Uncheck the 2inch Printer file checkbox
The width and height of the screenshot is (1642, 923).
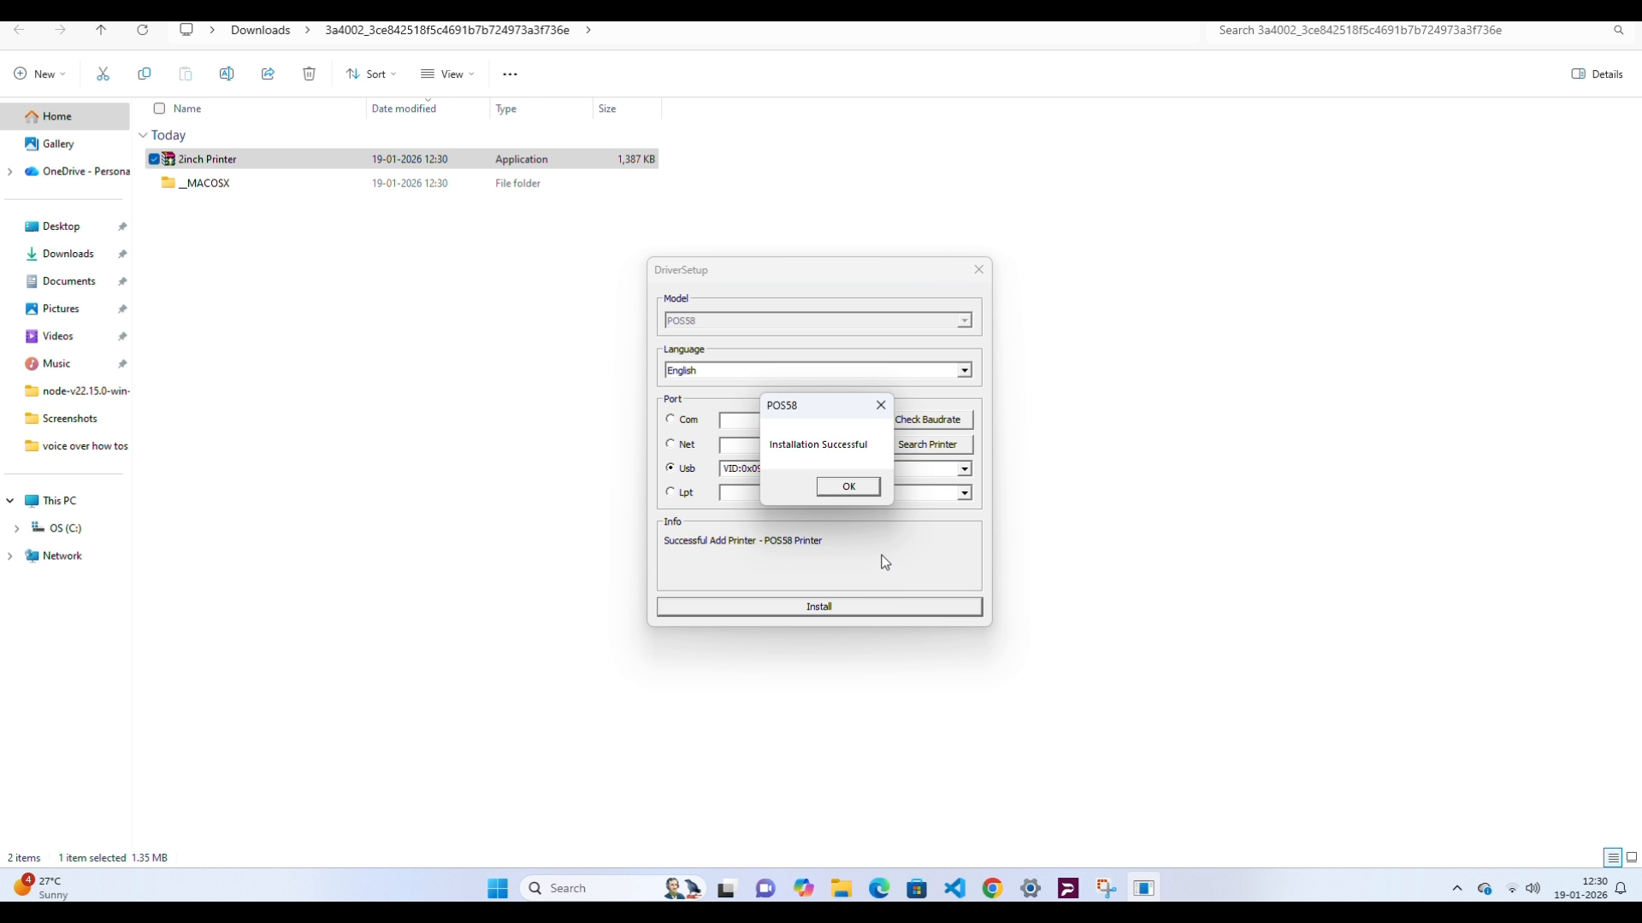tap(154, 159)
